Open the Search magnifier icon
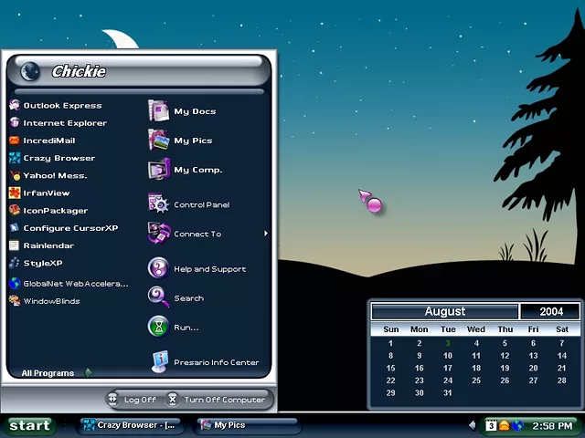 (159, 297)
